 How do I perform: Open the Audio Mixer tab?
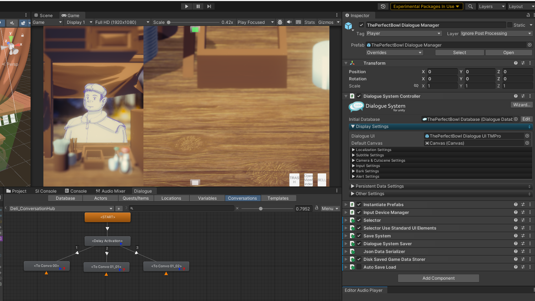pyautogui.click(x=110, y=191)
